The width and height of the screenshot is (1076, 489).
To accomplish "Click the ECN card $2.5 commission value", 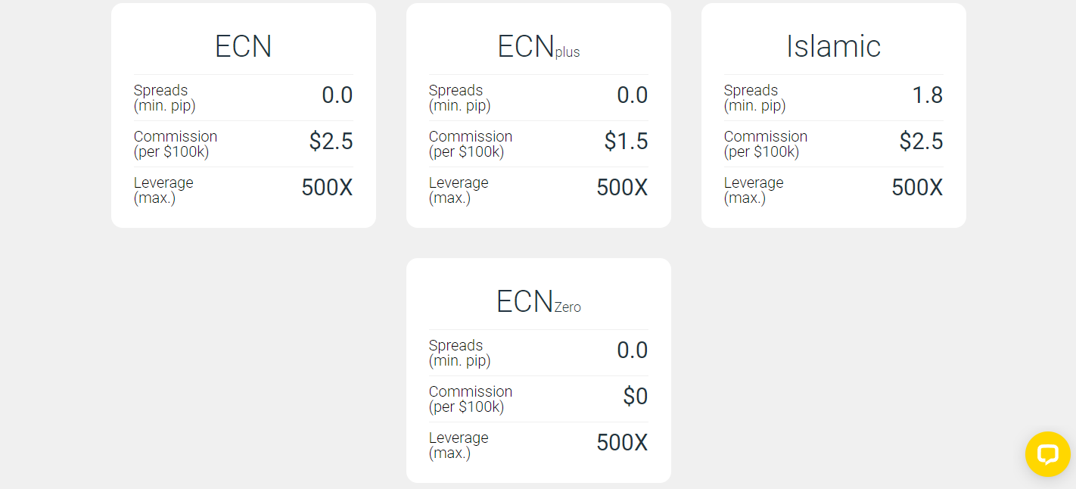I will click(x=331, y=142).
